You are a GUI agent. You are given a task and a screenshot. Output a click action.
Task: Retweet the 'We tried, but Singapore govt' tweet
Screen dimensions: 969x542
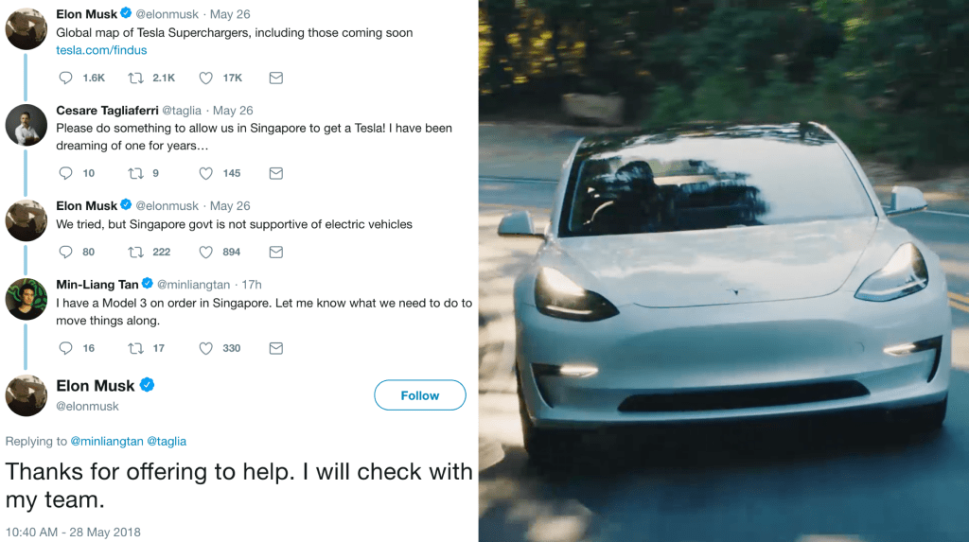pyautogui.click(x=135, y=253)
